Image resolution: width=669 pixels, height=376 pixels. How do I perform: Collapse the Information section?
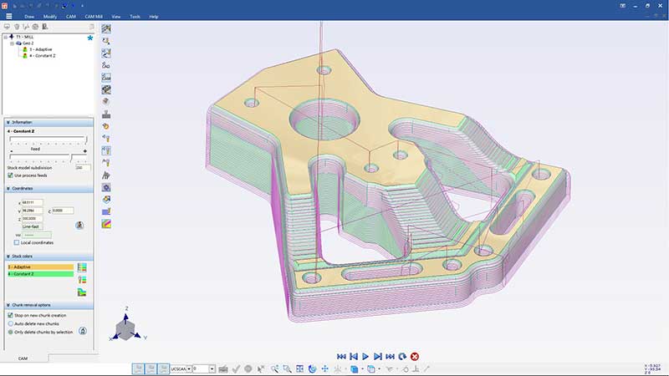pos(8,122)
